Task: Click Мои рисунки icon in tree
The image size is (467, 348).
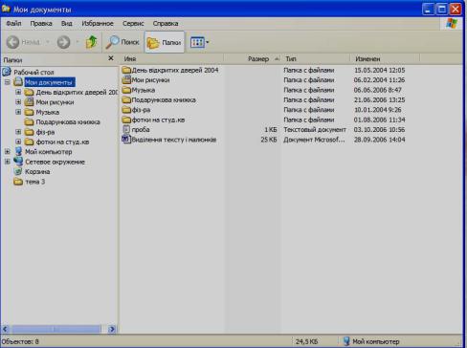Action: pyautogui.click(x=29, y=102)
